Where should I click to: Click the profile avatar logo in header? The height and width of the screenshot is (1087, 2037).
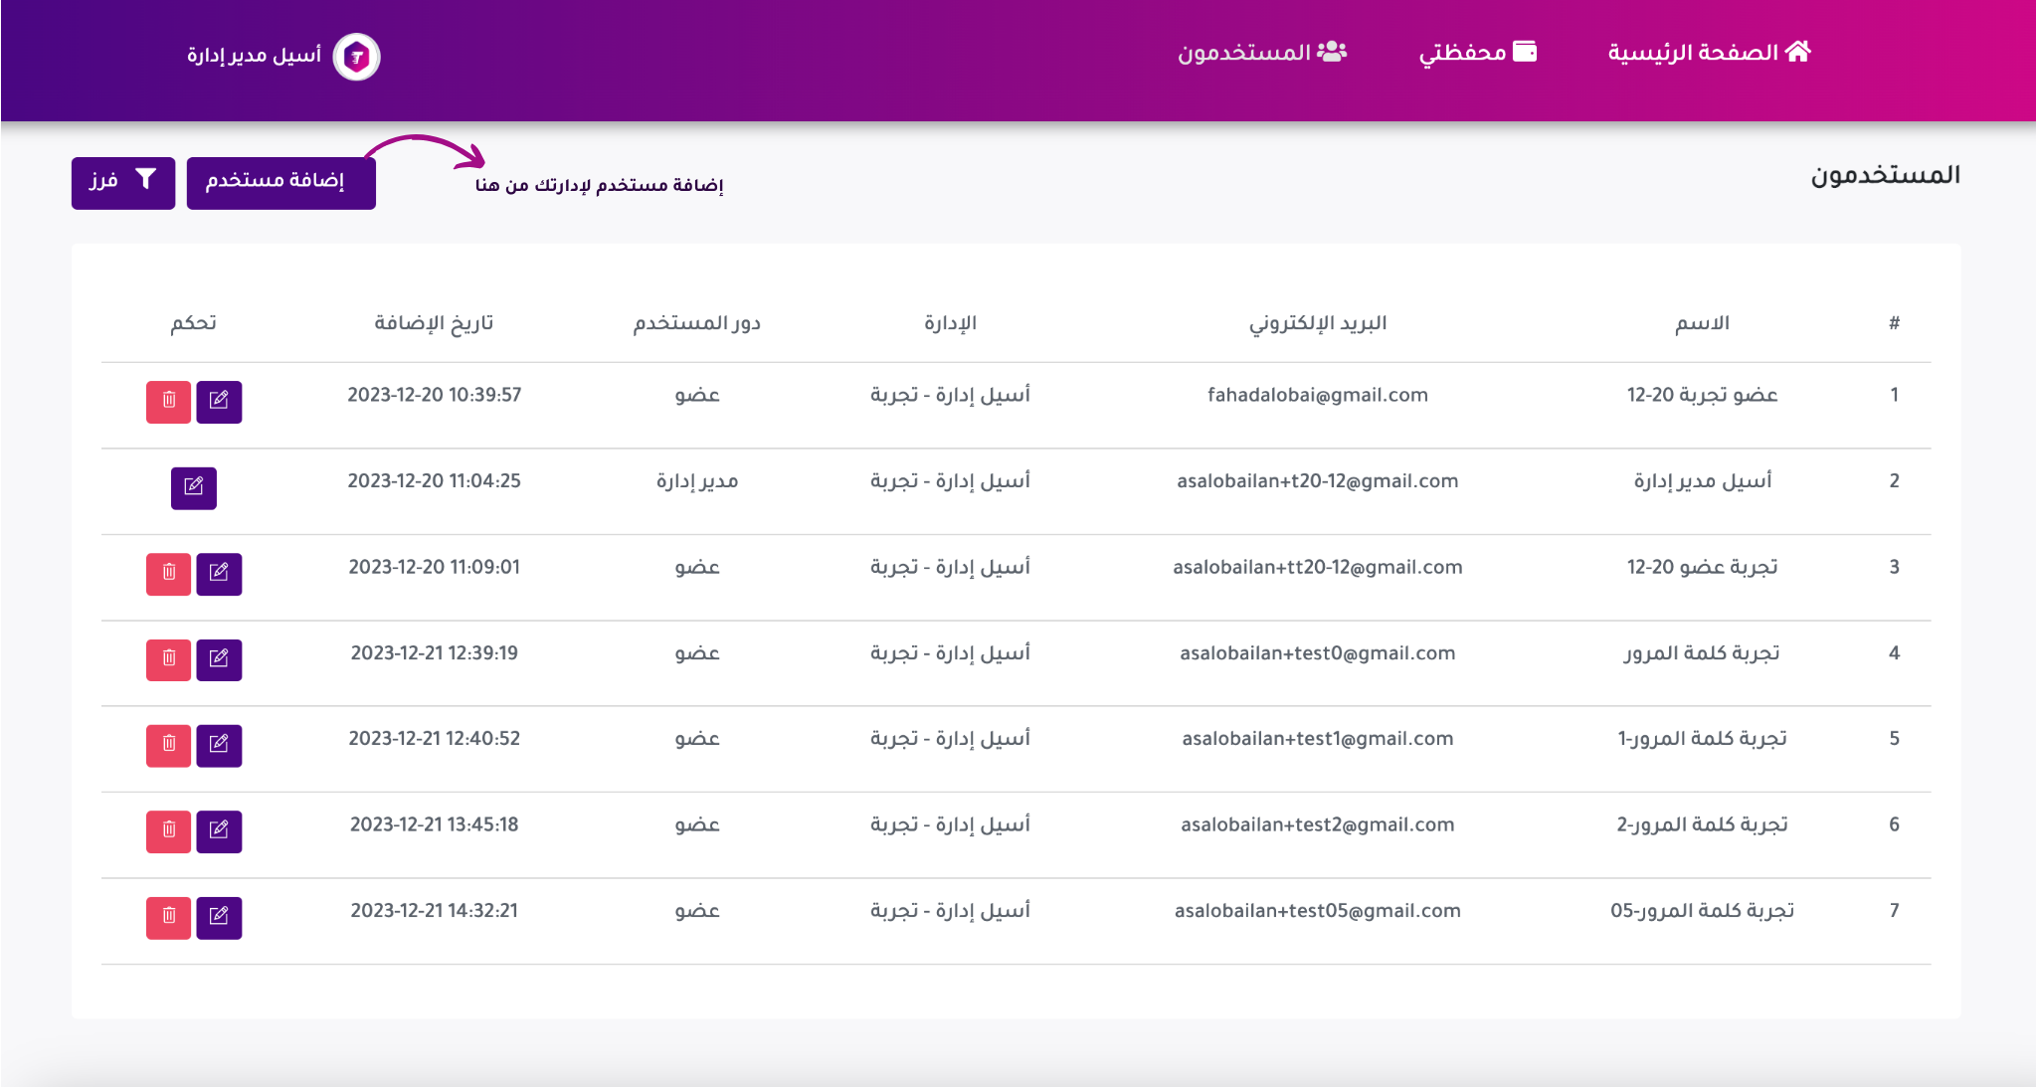coord(356,57)
